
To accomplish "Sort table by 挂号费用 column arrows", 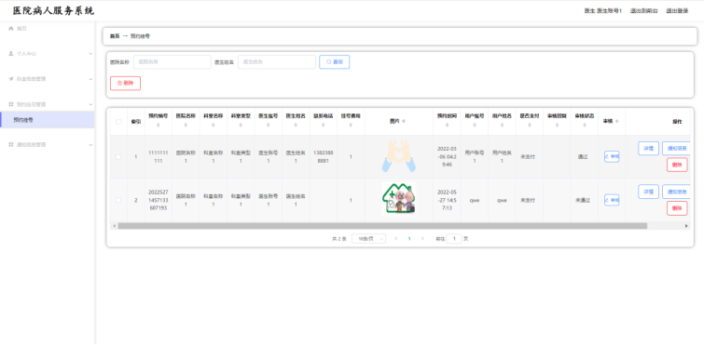I will (x=351, y=126).
